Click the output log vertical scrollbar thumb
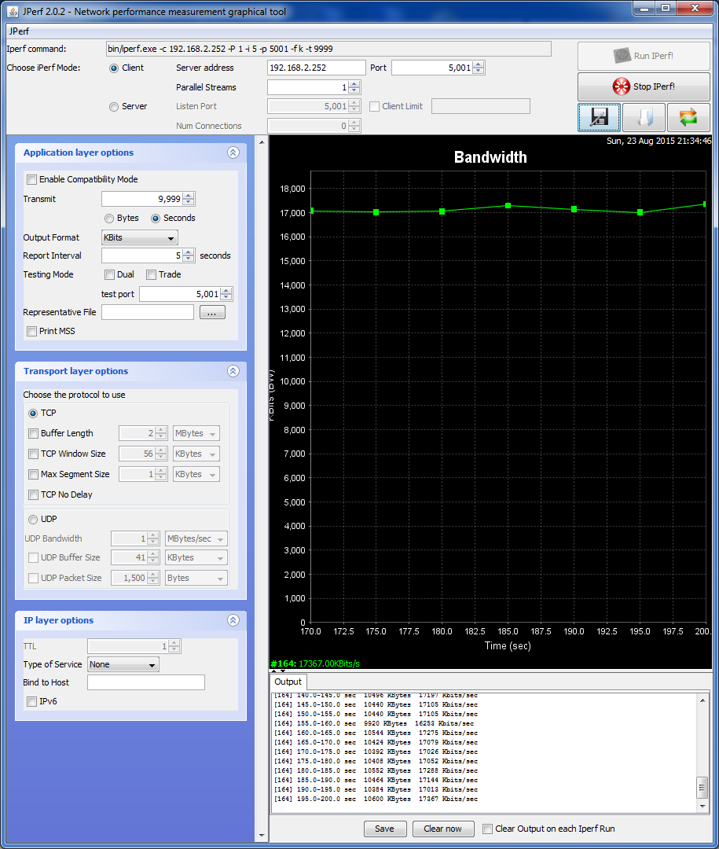Screen dimensions: 719x849 point(702,788)
